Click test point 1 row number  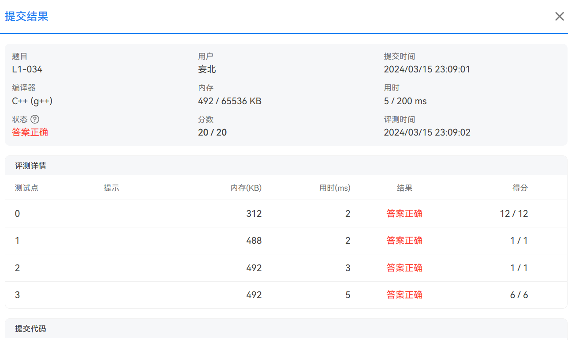pos(17,241)
